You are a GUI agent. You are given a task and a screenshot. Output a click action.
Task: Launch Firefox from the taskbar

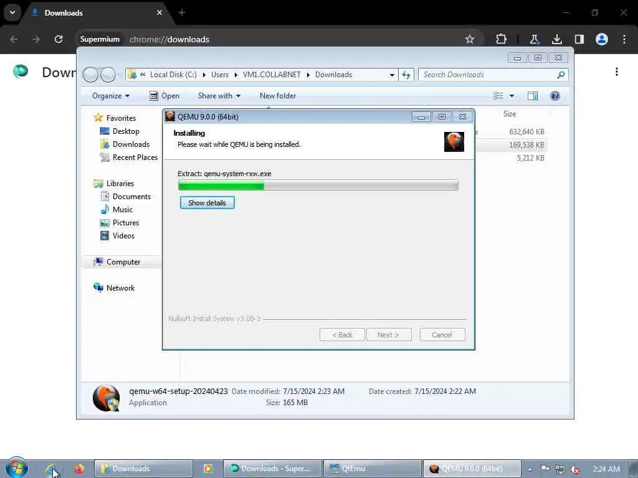pos(79,469)
